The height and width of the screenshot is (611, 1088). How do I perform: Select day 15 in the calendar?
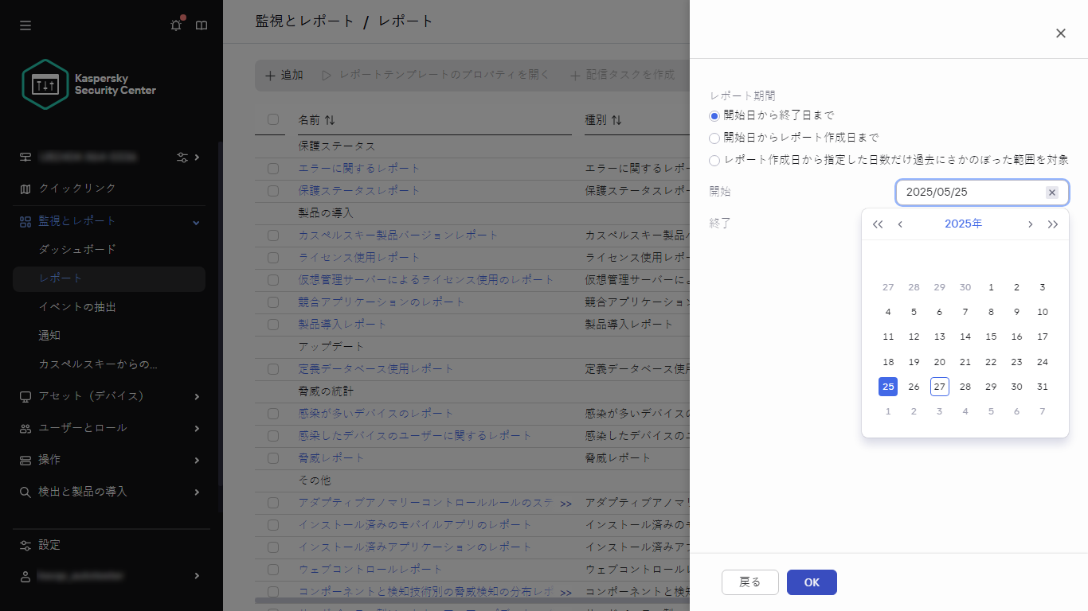[991, 337]
